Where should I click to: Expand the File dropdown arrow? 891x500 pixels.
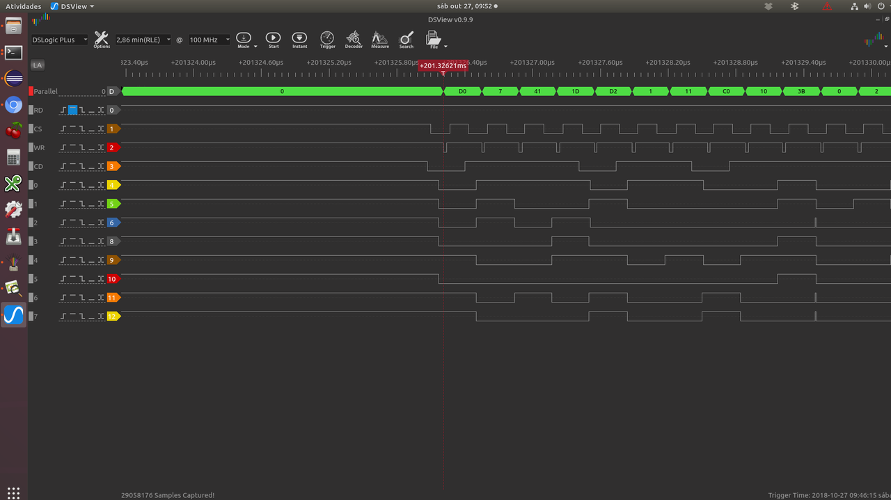445,47
